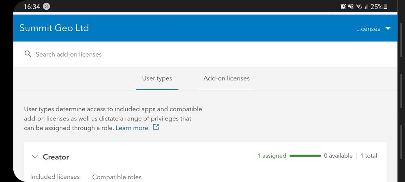Switch to the Add-on licenses tab
Image resolution: width=405 pixels, height=182 pixels.
[226, 78]
